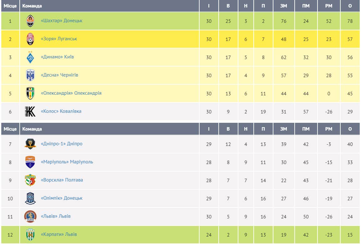The height and width of the screenshot is (244, 361).
Task: Click the Desna Chernihiv club crest
Action: click(30, 75)
